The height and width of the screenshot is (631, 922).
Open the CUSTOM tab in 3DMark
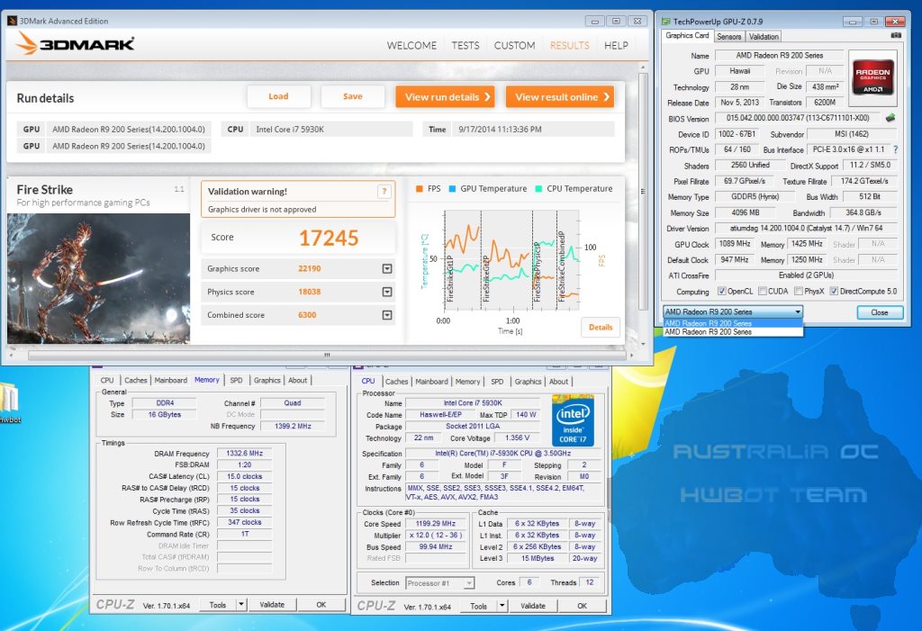514,45
